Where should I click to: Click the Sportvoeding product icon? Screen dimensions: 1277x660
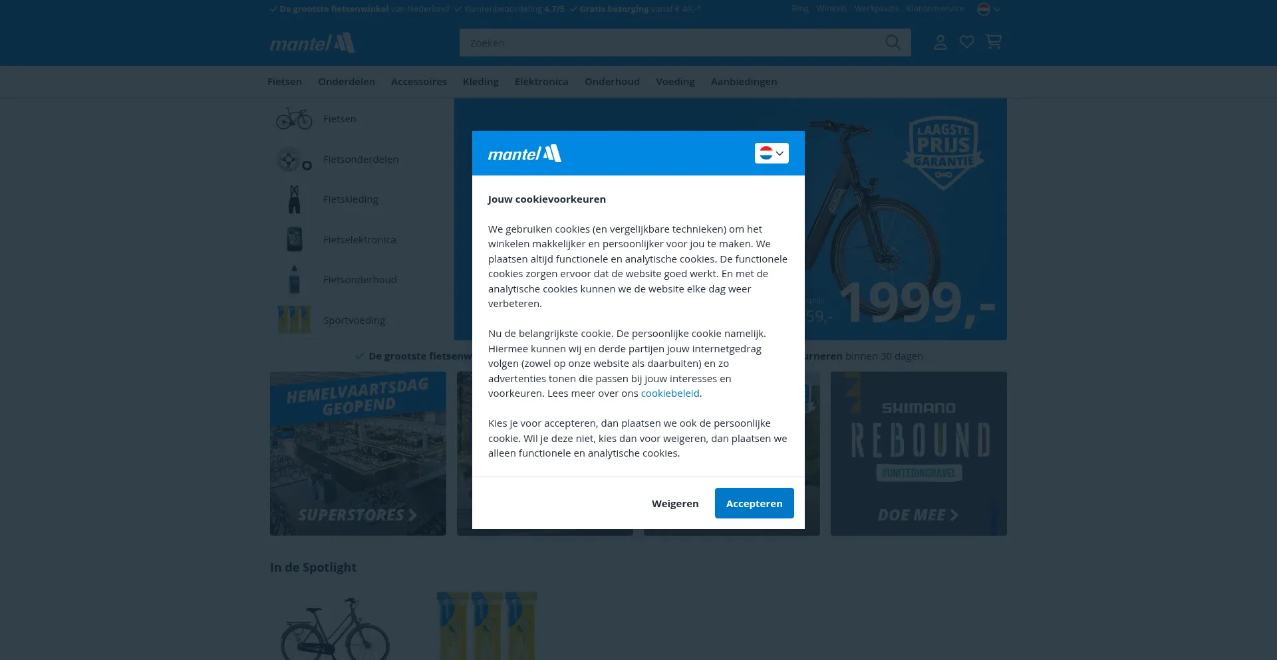pyautogui.click(x=294, y=320)
